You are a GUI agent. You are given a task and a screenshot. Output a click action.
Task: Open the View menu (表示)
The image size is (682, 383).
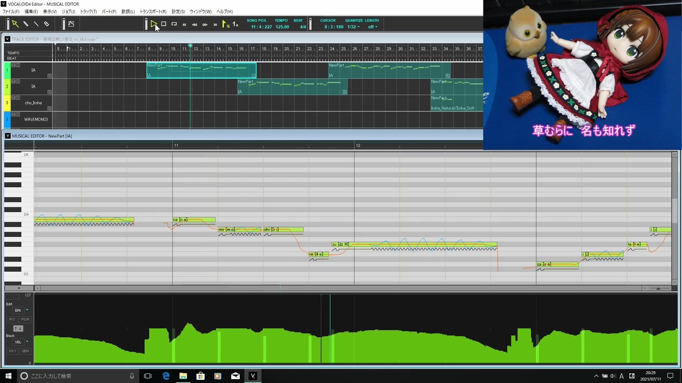[x=50, y=12]
